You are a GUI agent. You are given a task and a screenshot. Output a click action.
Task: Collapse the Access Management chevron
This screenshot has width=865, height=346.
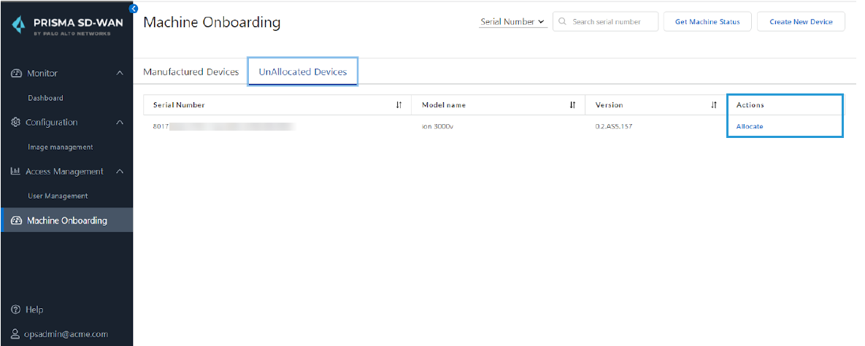(x=120, y=172)
